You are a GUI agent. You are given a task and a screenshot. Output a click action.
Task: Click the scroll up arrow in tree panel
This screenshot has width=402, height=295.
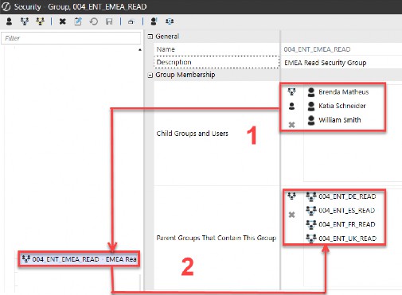tap(140, 50)
